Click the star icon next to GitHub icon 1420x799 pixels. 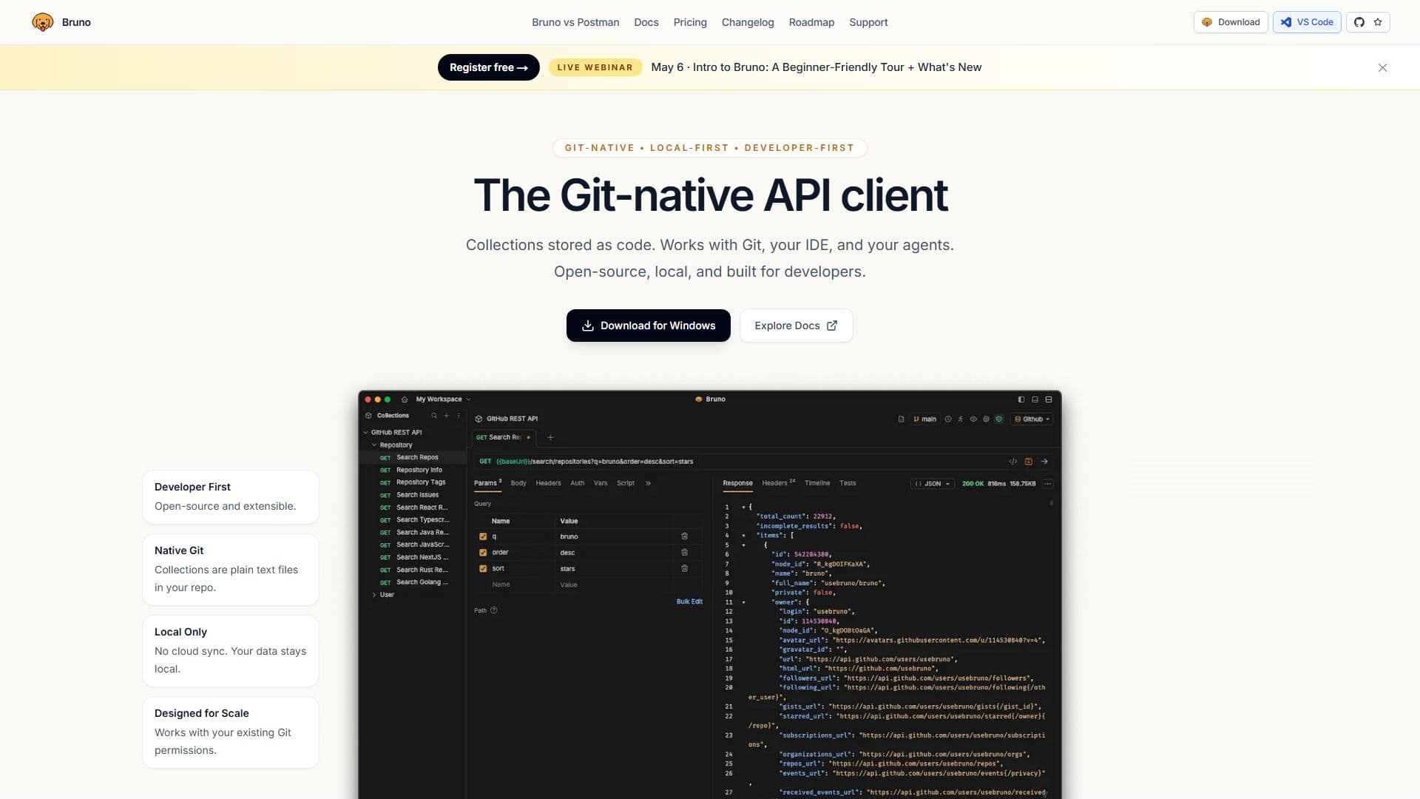pyautogui.click(x=1378, y=22)
